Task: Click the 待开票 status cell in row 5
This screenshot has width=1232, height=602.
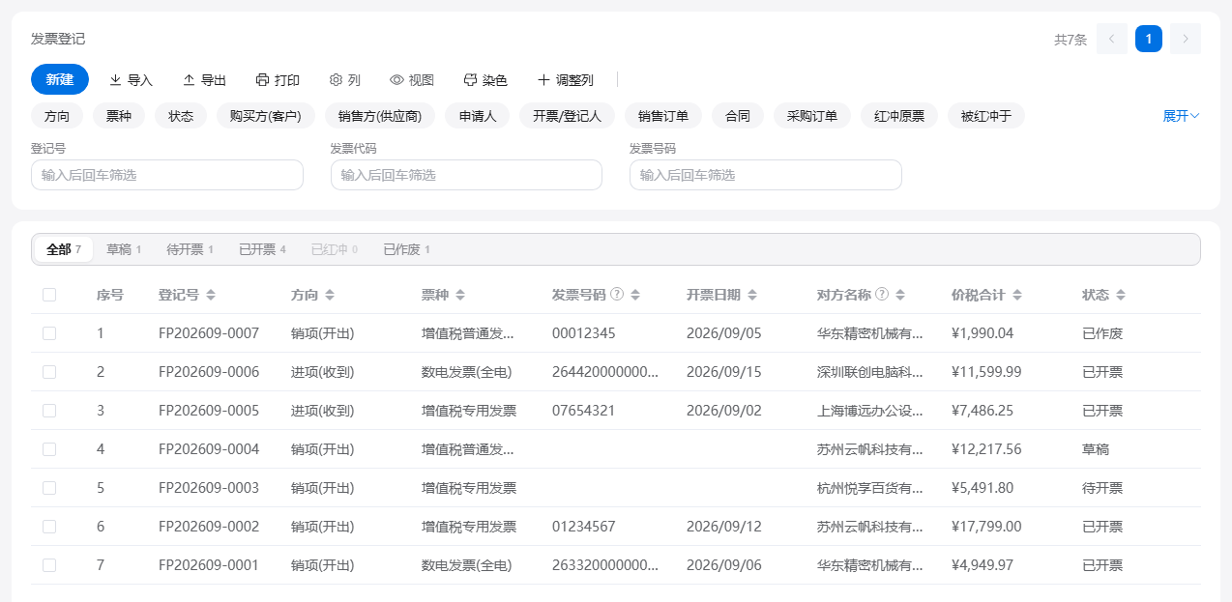Action: tap(1102, 488)
